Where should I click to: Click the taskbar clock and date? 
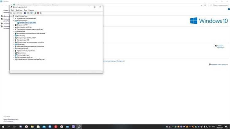coord(220,127)
